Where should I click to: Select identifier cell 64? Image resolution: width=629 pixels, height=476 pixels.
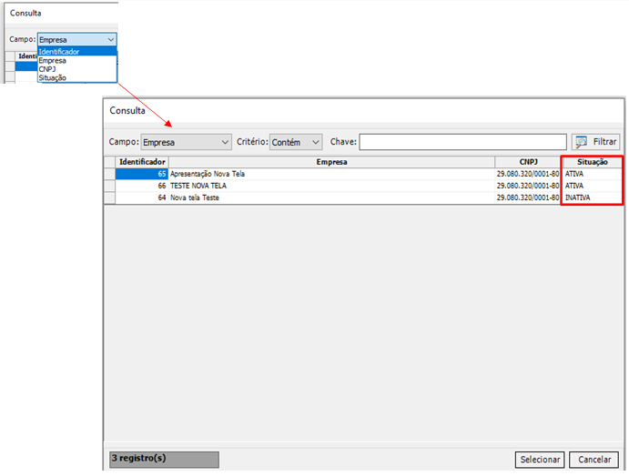click(x=142, y=197)
